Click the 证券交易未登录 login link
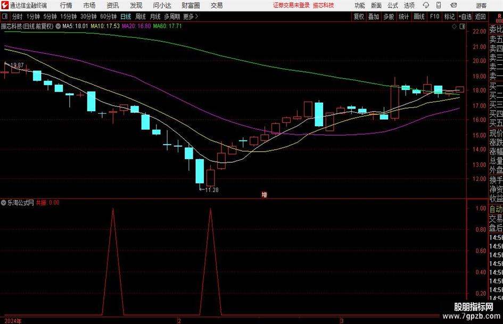Image resolution: width=503 pixels, height=324 pixels. click(291, 5)
